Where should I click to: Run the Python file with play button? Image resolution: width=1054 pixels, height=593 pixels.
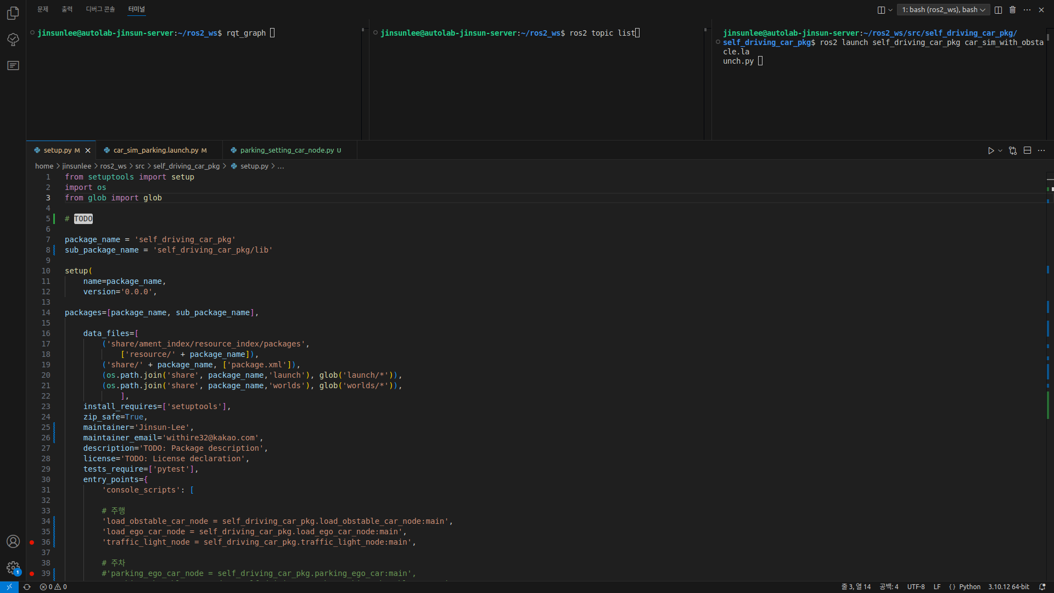991,150
